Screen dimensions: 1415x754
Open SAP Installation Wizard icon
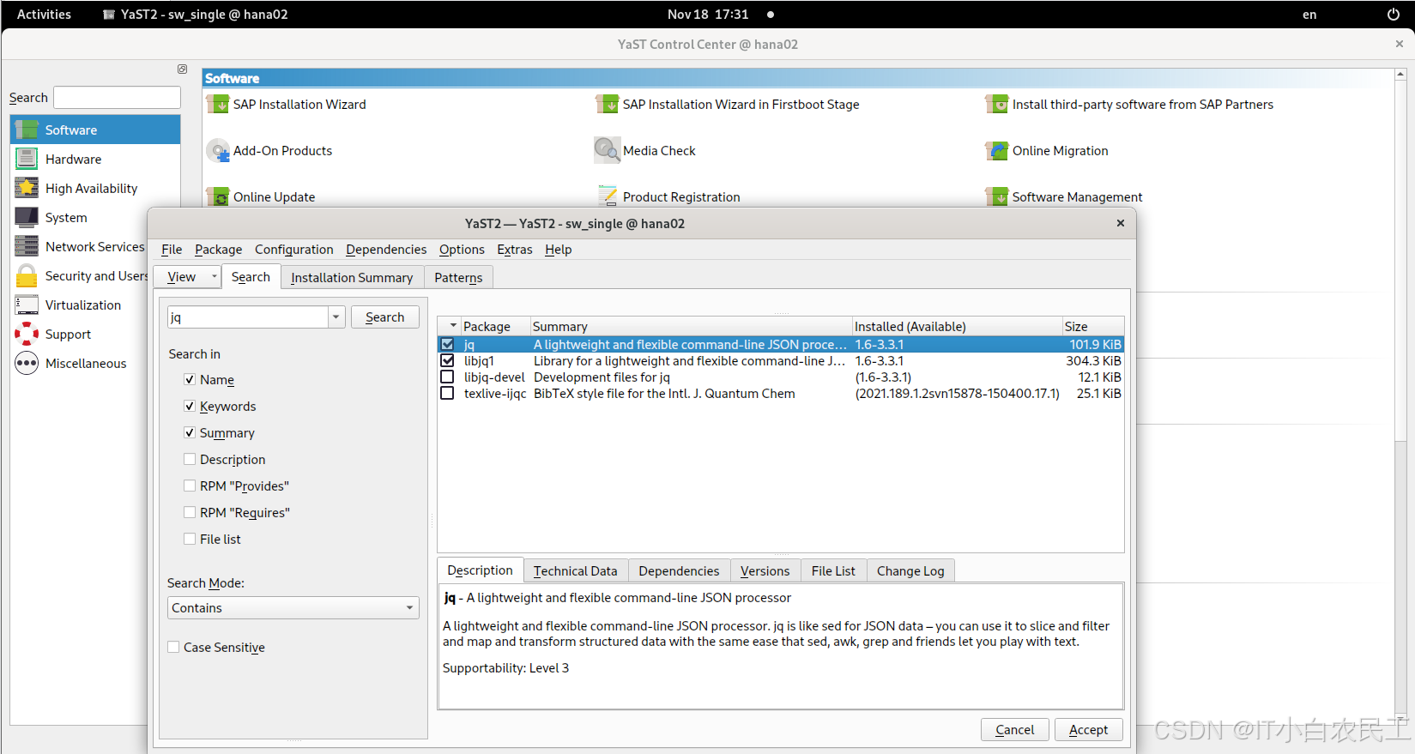tap(218, 104)
